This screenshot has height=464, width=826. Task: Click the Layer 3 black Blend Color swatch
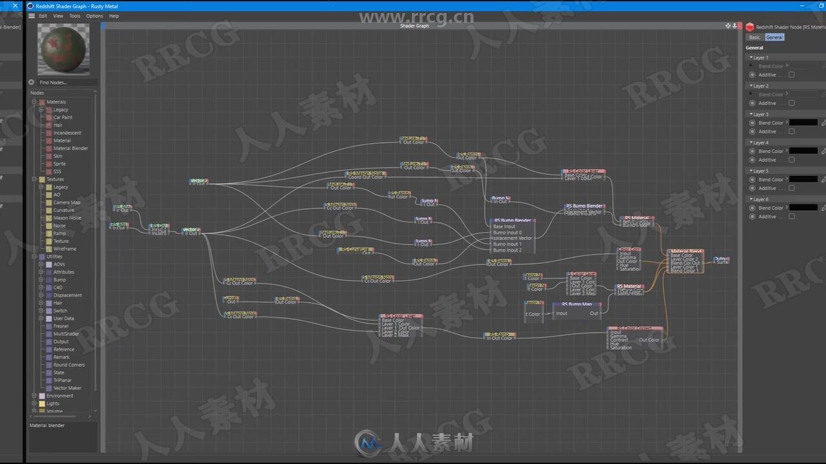(803, 122)
